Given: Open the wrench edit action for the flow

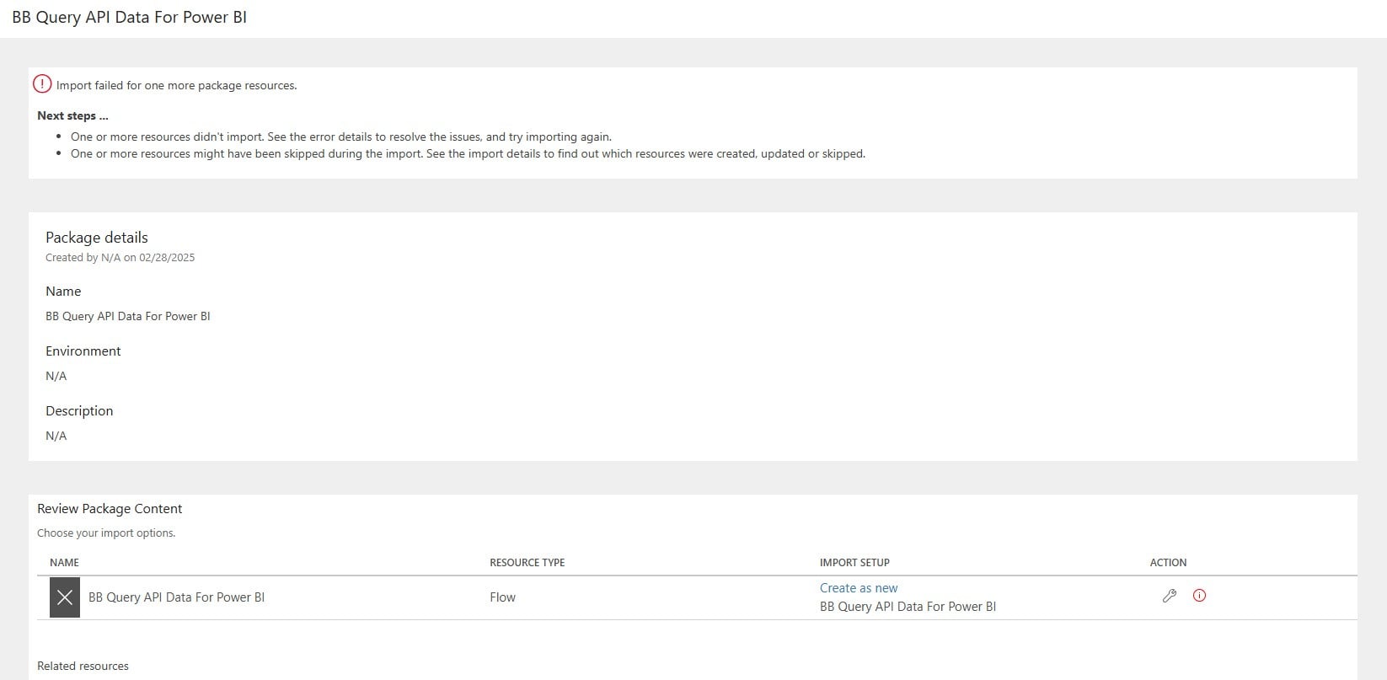Looking at the screenshot, I should pos(1169,596).
